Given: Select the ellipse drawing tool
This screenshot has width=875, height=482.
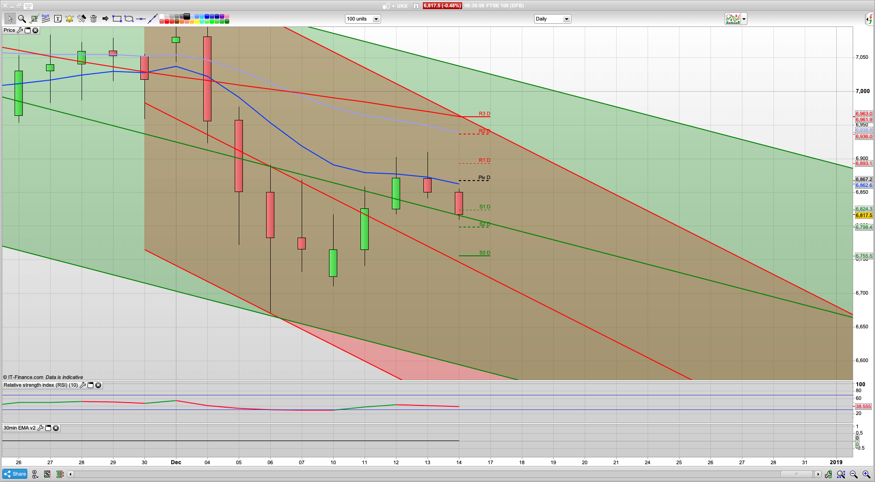Looking at the screenshot, I should tap(129, 19).
